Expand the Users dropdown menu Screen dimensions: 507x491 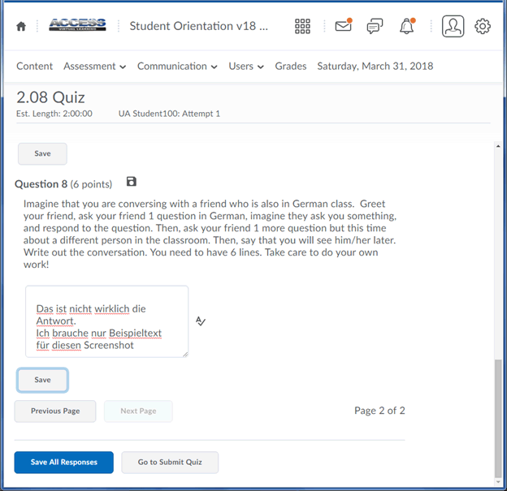245,67
